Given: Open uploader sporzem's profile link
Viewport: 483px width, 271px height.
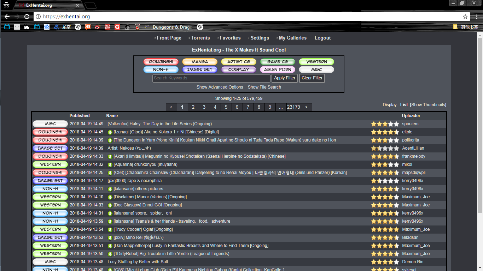Looking at the screenshot, I should (411, 124).
